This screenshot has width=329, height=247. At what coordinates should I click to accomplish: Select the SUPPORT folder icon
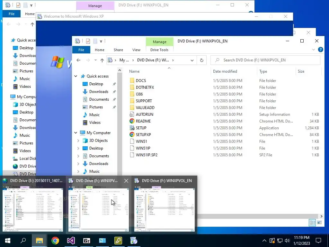[x=132, y=101]
